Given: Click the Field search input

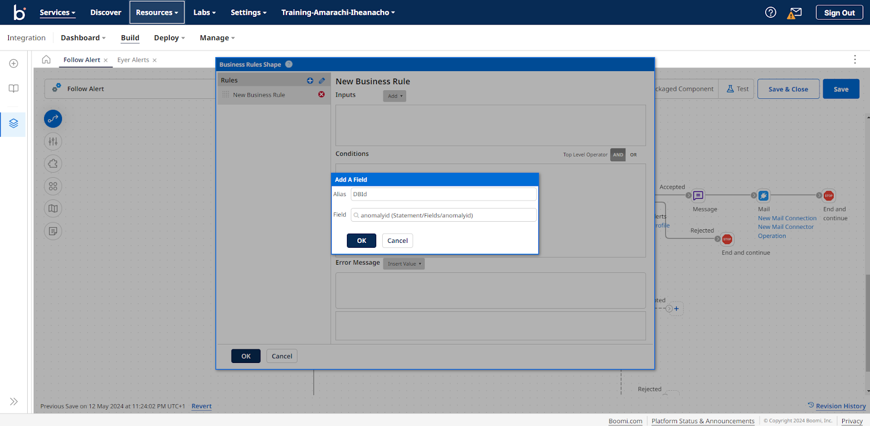Looking at the screenshot, I should click(444, 215).
